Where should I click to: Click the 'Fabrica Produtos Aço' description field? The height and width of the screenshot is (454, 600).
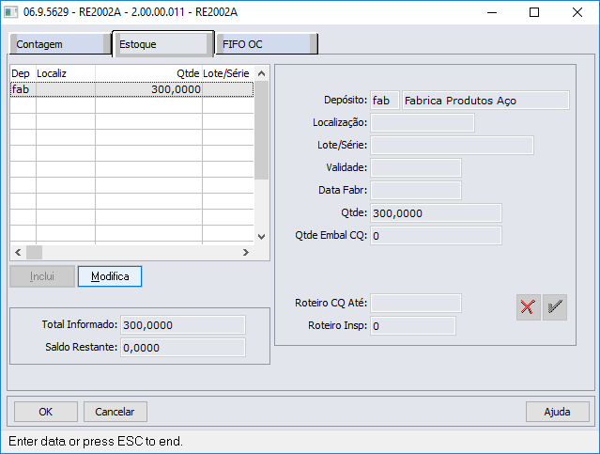tap(485, 101)
